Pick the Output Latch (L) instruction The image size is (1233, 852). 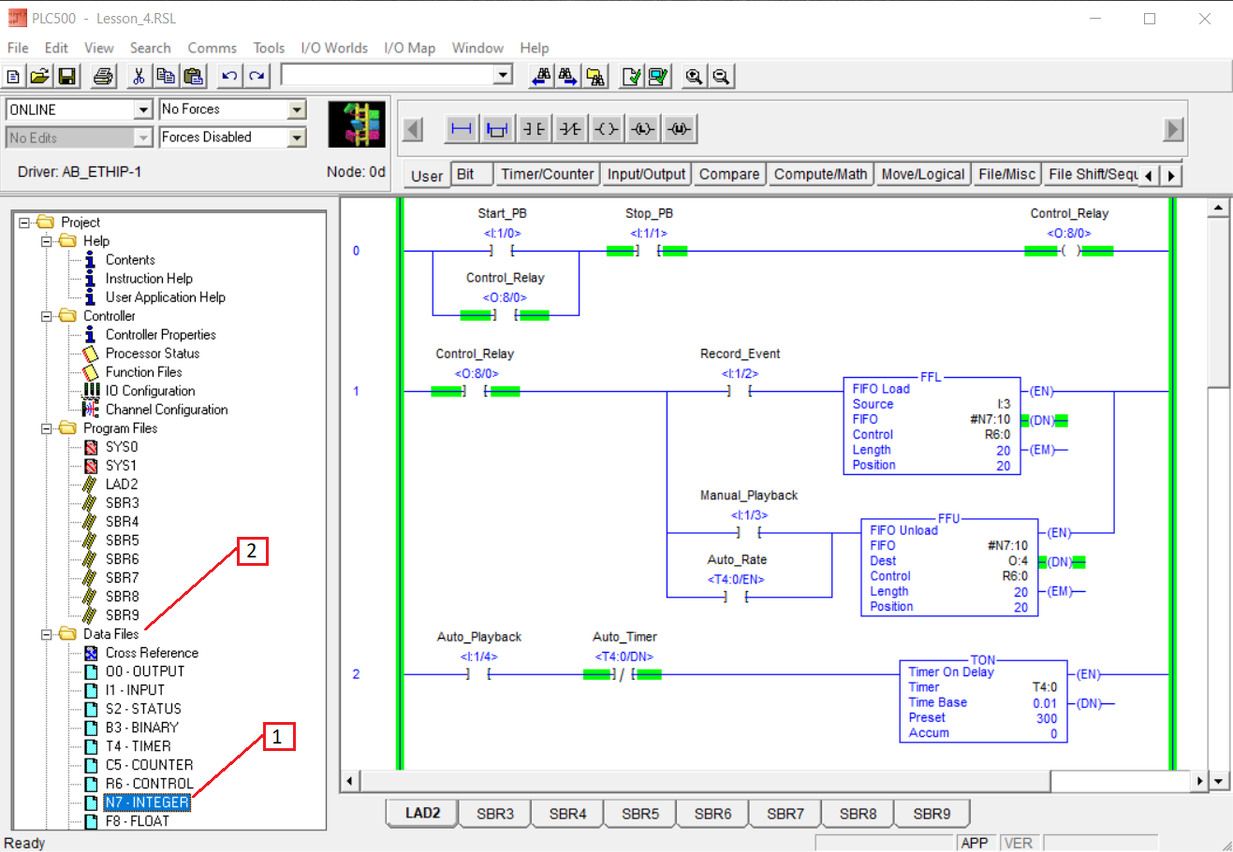point(643,129)
